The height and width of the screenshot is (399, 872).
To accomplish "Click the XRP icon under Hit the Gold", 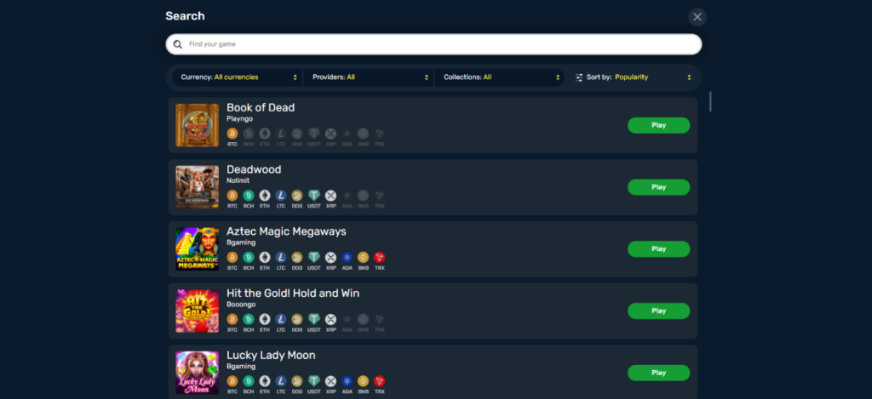I will pyautogui.click(x=331, y=319).
